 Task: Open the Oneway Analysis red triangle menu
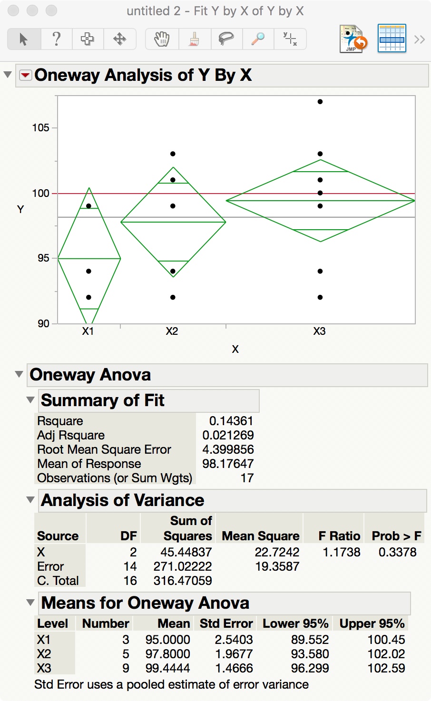pos(25,75)
